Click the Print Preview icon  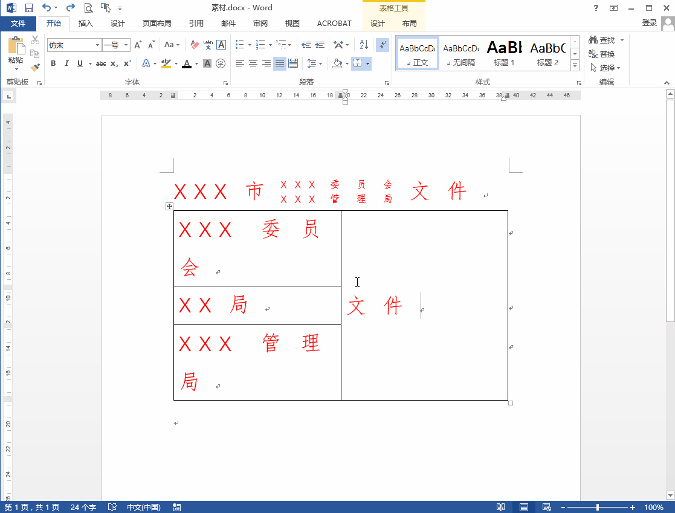coord(88,8)
